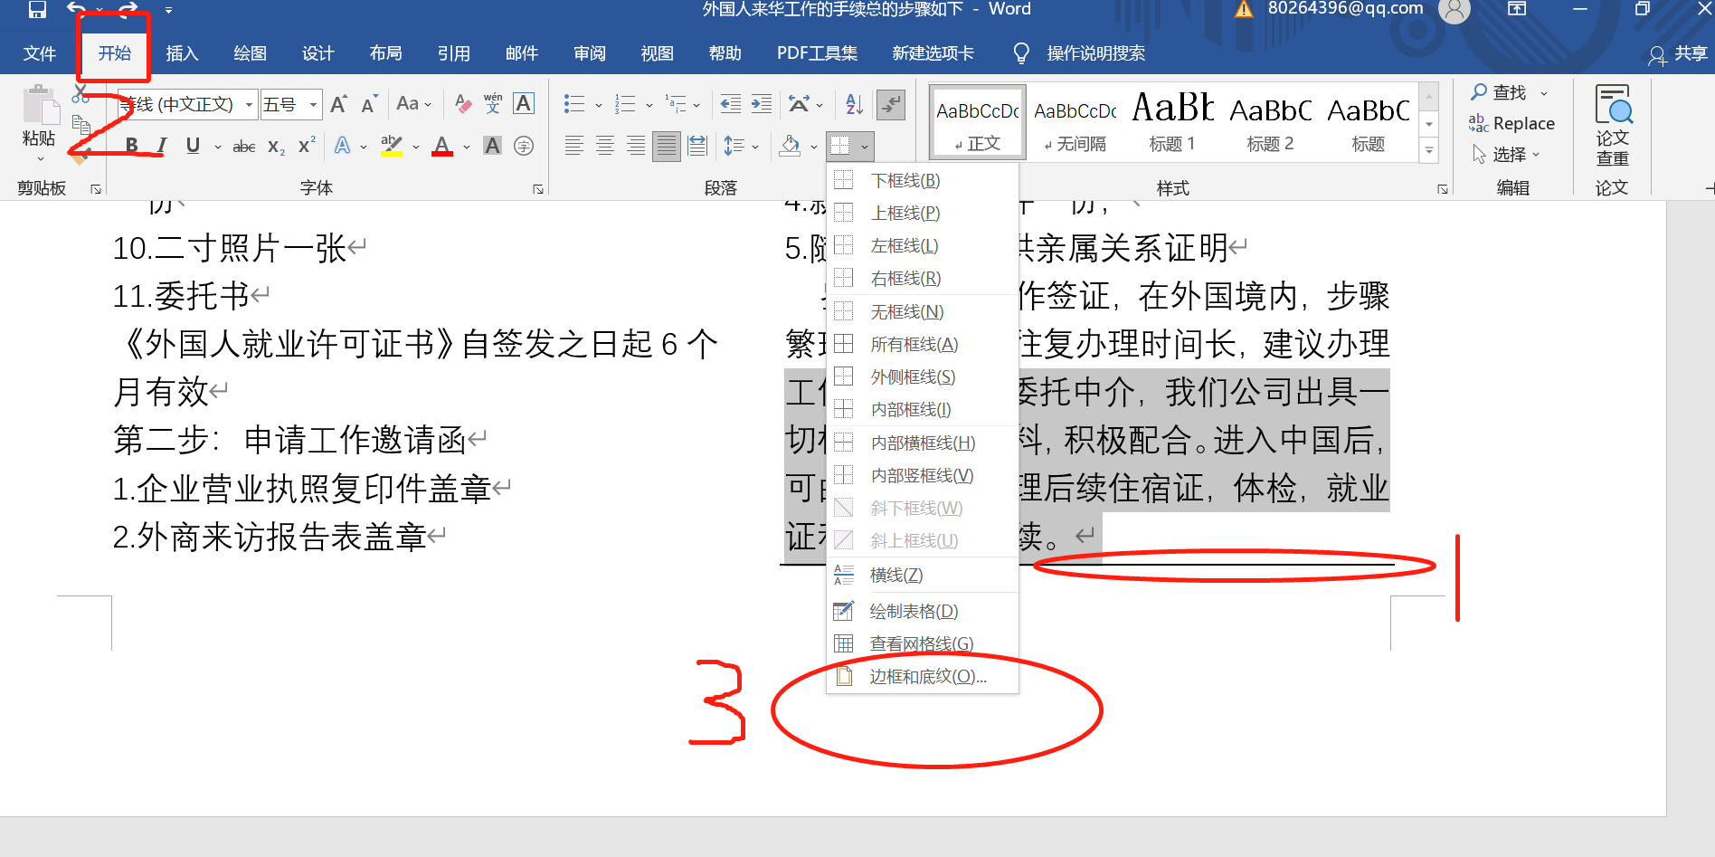
Task: Apply the Text effects icon
Action: pos(343,145)
